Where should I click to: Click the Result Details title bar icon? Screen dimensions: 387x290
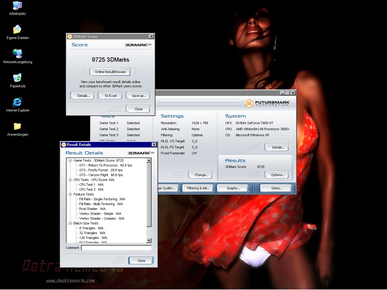pyautogui.click(x=64, y=145)
